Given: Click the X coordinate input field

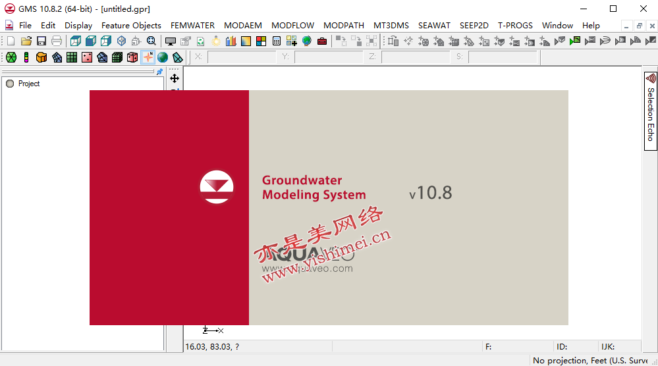Looking at the screenshot, I should coord(242,57).
